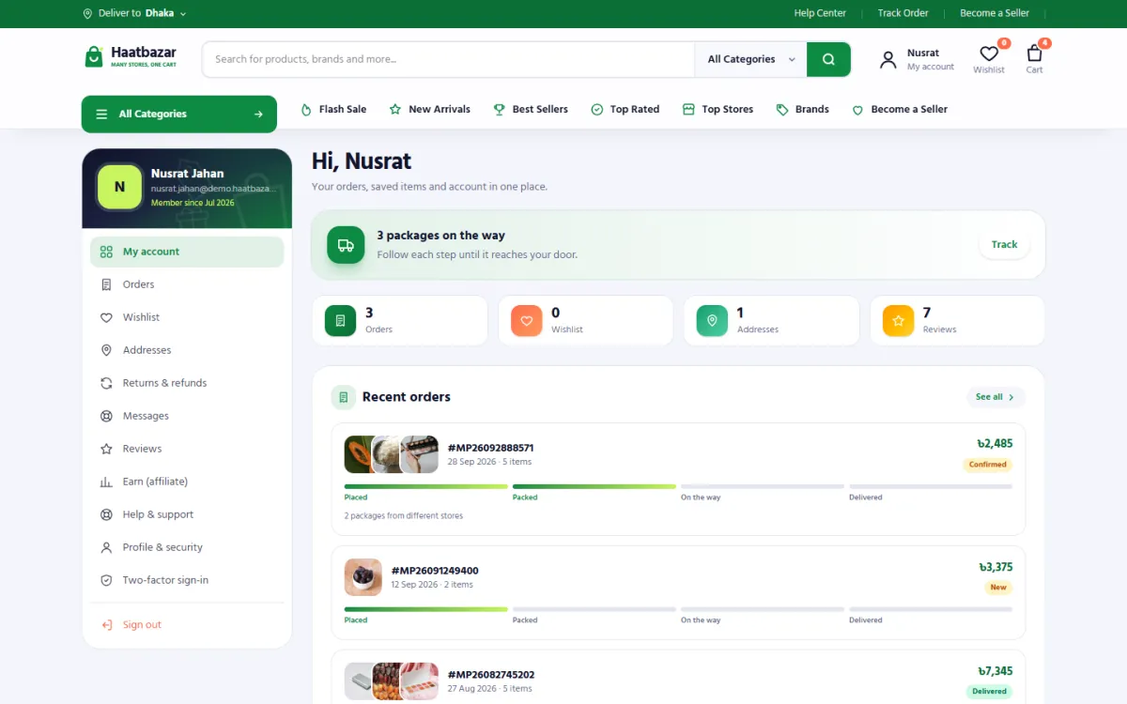
Task: Open Reviews in the sidebar menu
Action: [x=187, y=449]
